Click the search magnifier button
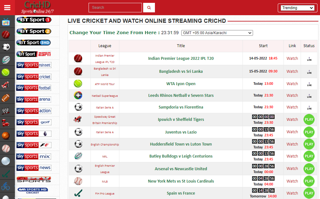The height and width of the screenshot is (199, 320). 149,8
